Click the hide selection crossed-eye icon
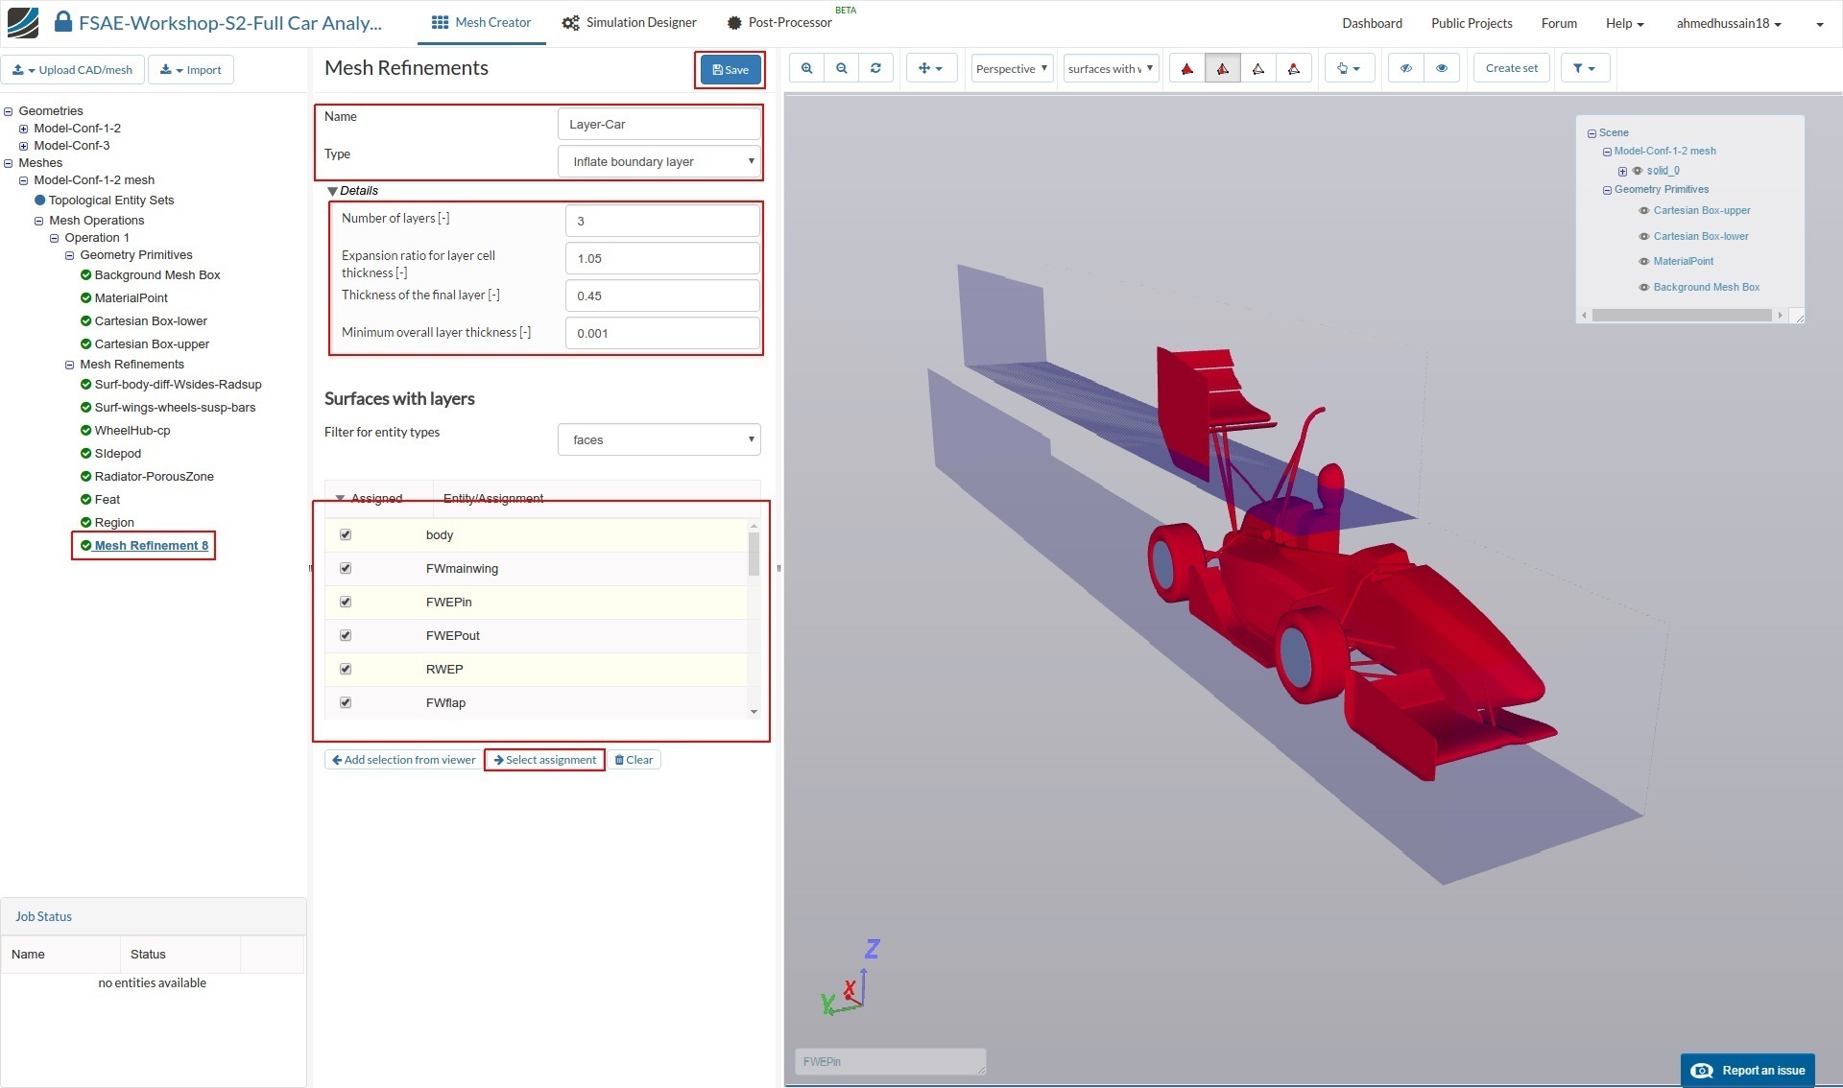 pyautogui.click(x=1405, y=68)
